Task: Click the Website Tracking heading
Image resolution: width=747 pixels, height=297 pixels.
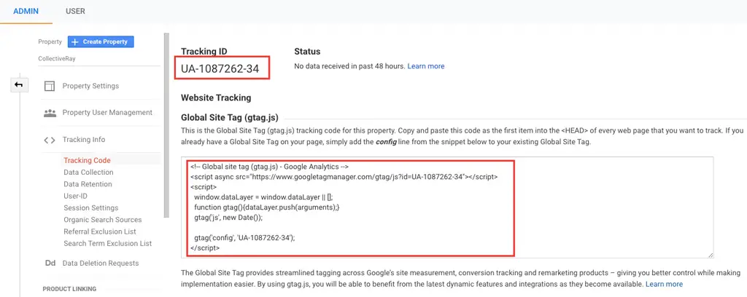Action: [216, 98]
